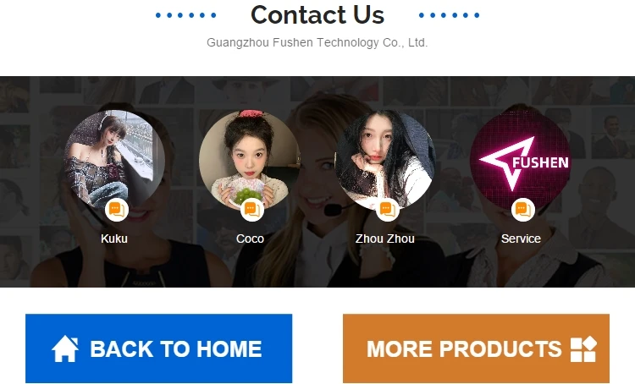Image resolution: width=635 pixels, height=384 pixels.
Task: Click the BACK TO HOME button
Action: pyautogui.click(x=159, y=348)
